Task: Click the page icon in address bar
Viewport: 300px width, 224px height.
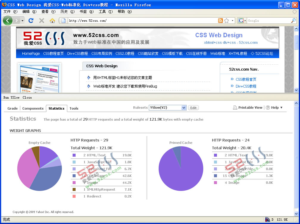Action: 64,21
